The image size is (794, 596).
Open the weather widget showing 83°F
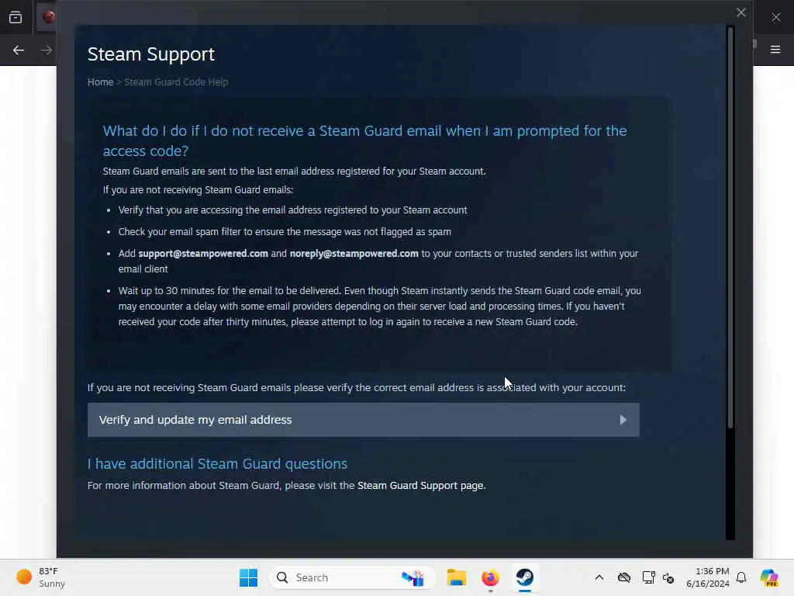pyautogui.click(x=40, y=577)
